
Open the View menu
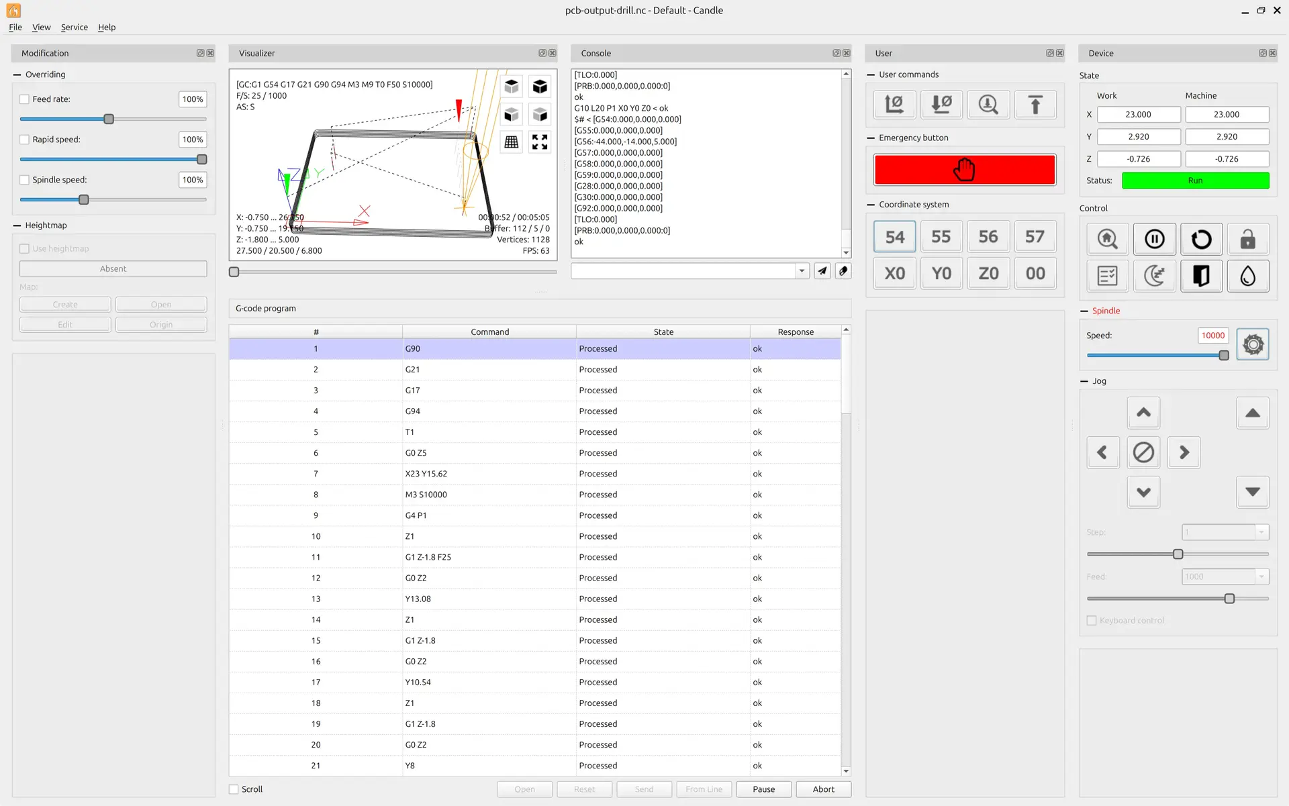[41, 28]
